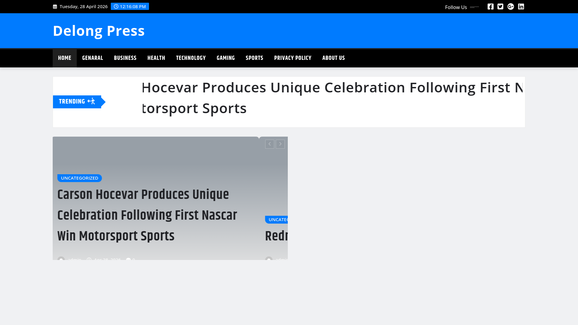Open the About Us menu item
Image resolution: width=578 pixels, height=325 pixels.
[x=334, y=58]
